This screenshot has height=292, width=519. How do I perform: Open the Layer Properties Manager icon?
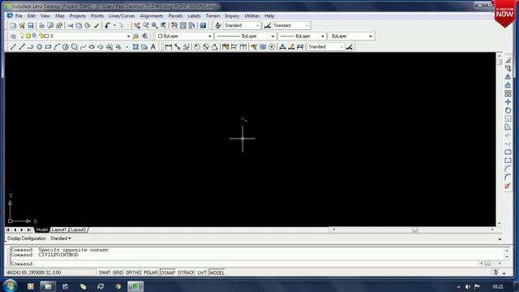tap(13, 36)
